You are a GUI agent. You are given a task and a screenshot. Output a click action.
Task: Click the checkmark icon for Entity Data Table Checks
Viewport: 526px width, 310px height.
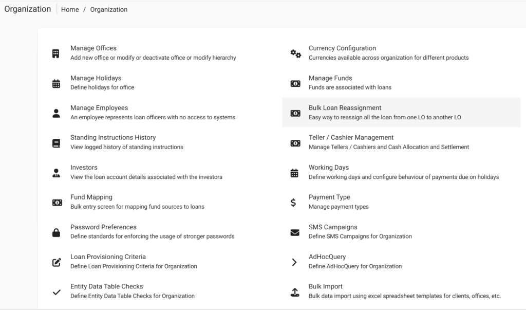pos(57,292)
